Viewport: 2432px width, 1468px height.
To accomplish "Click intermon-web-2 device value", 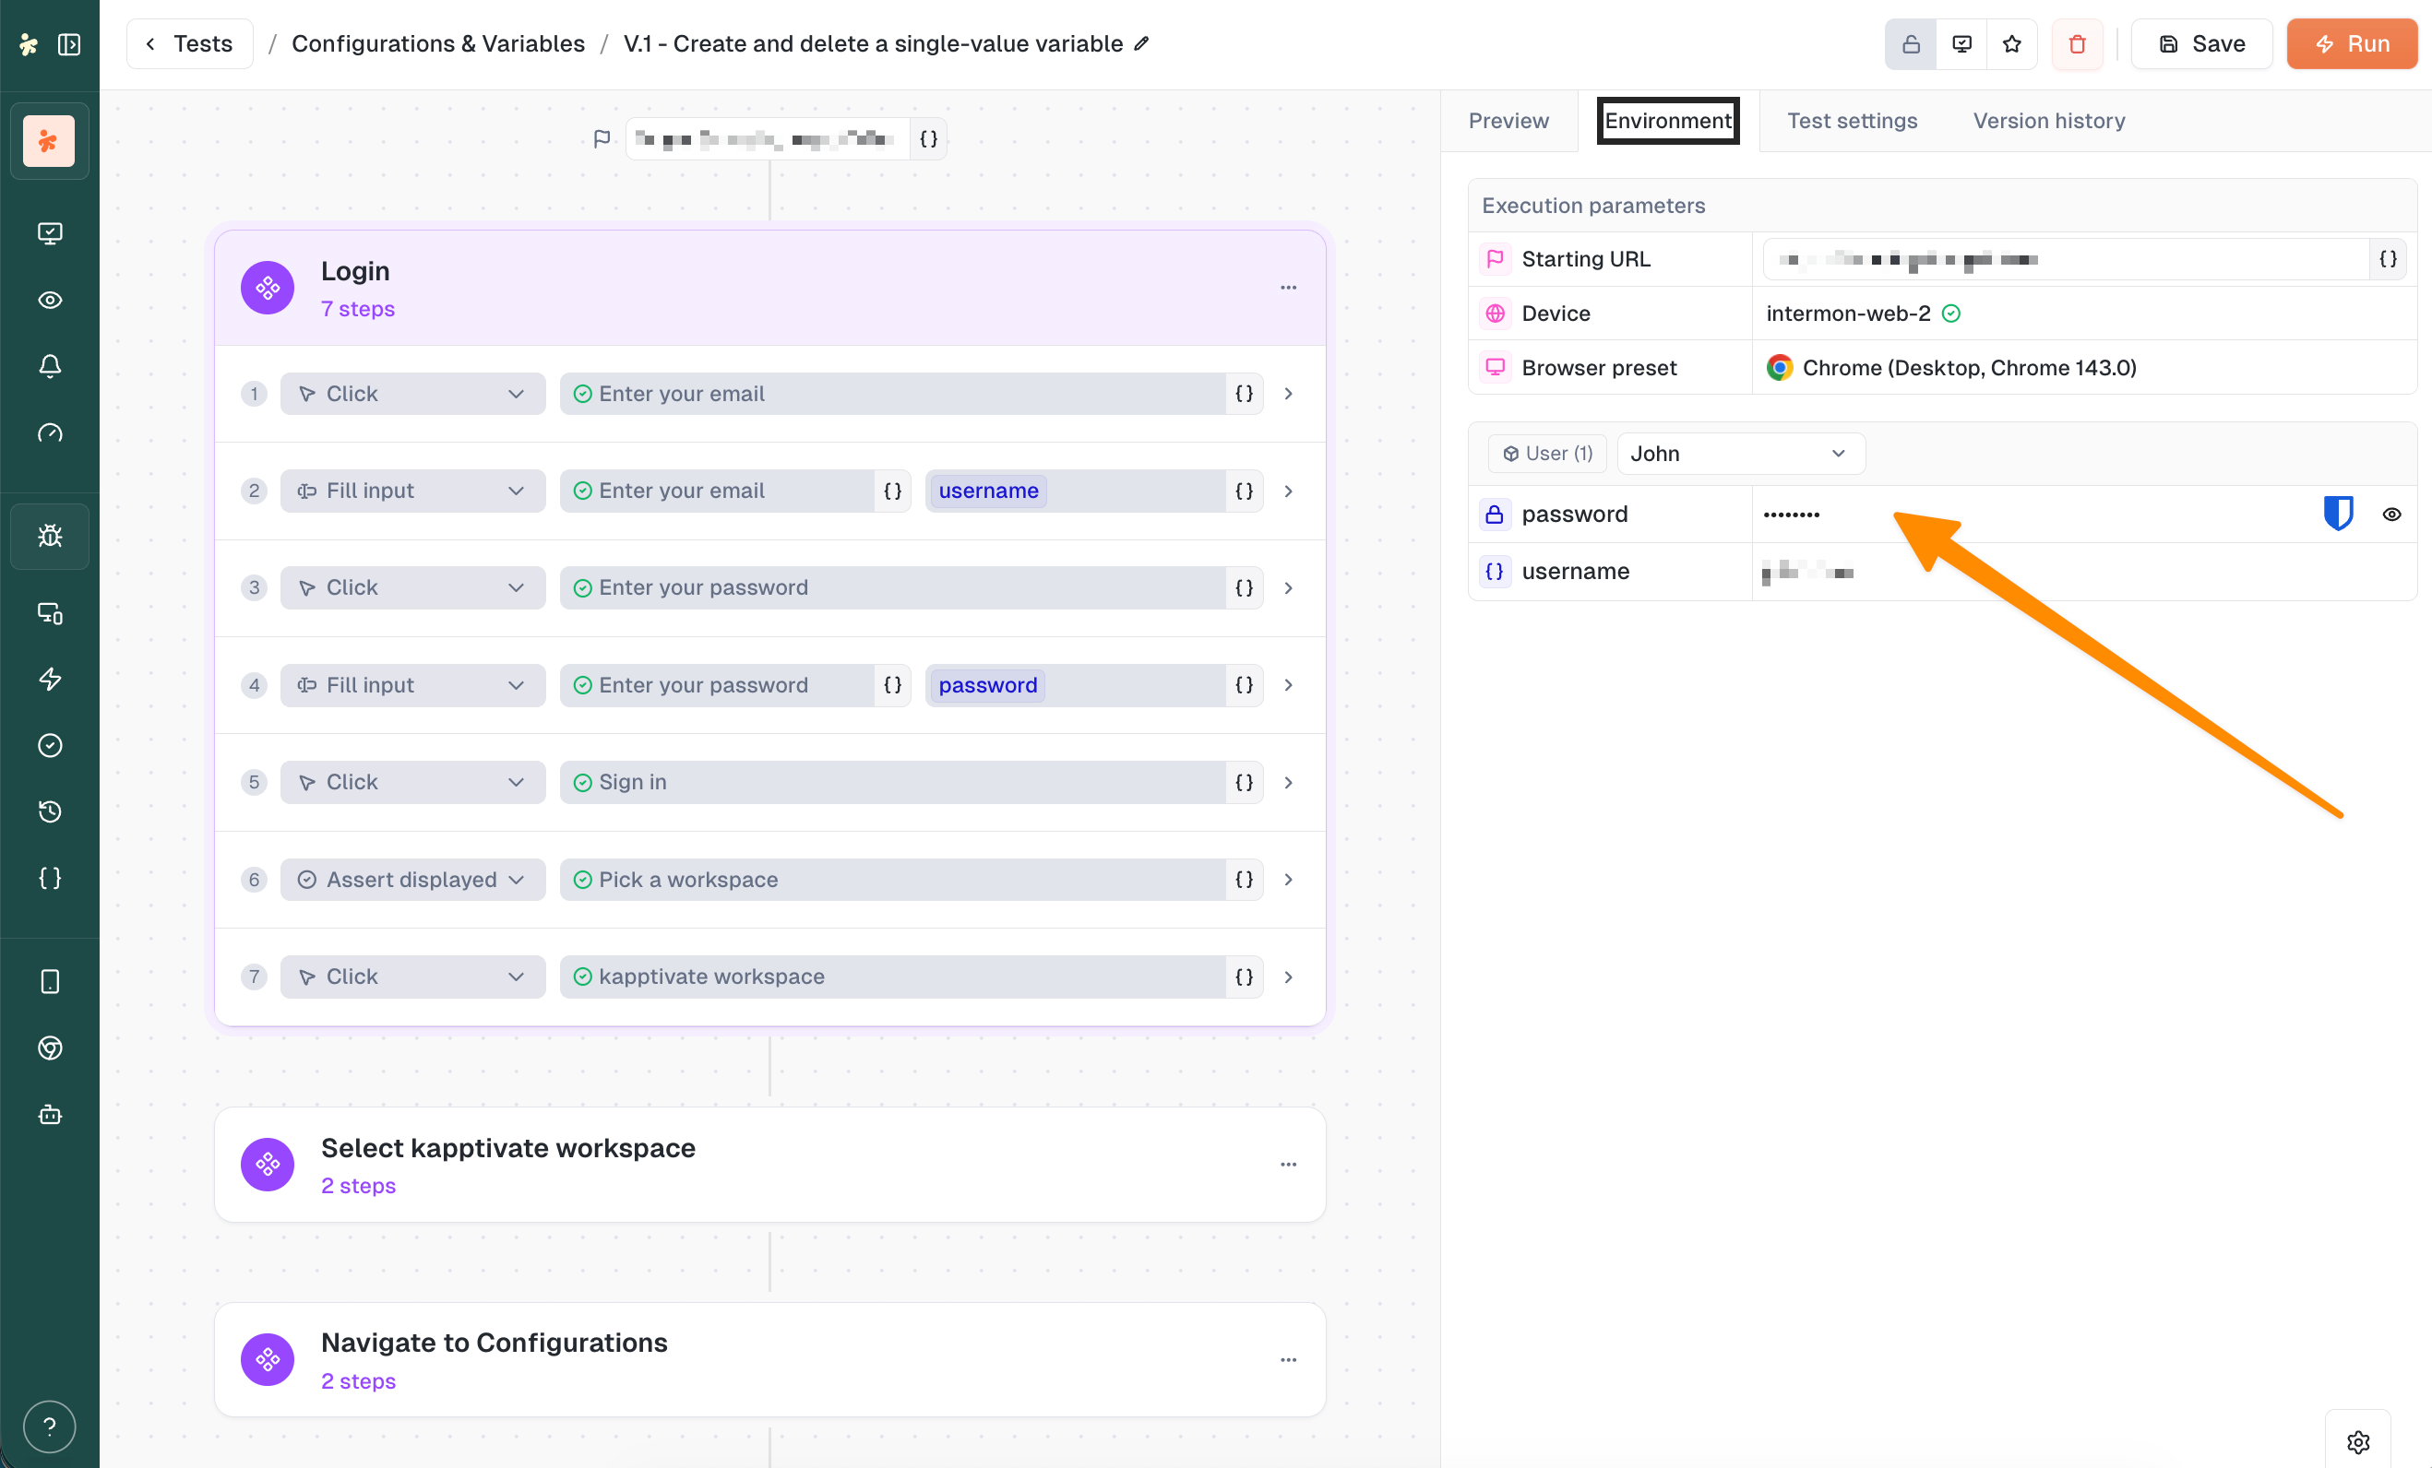I will (1848, 313).
